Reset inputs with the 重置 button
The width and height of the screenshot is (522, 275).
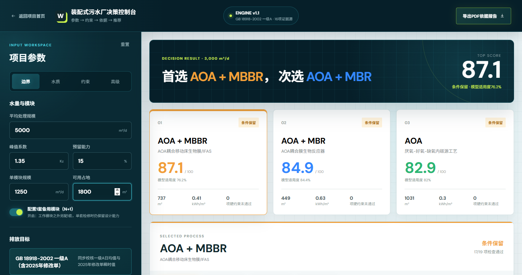pyautogui.click(x=125, y=45)
